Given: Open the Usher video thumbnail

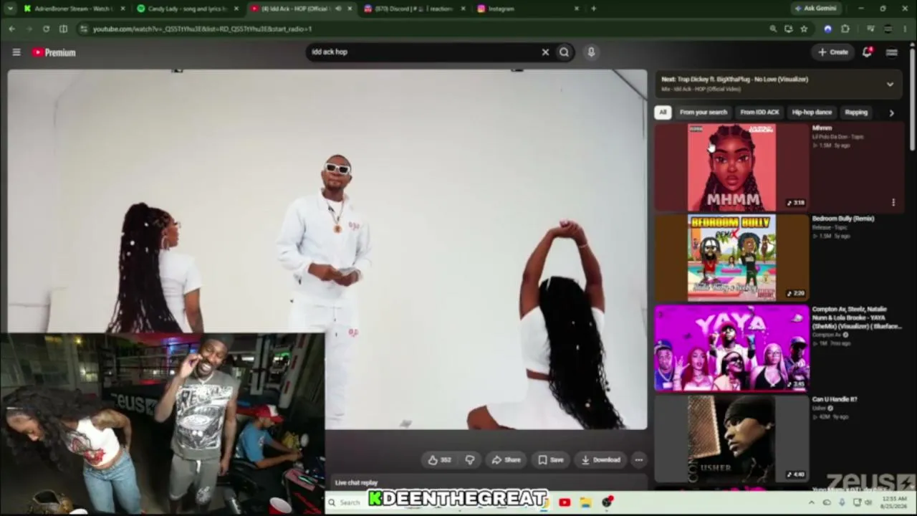Looking at the screenshot, I should tap(731, 439).
